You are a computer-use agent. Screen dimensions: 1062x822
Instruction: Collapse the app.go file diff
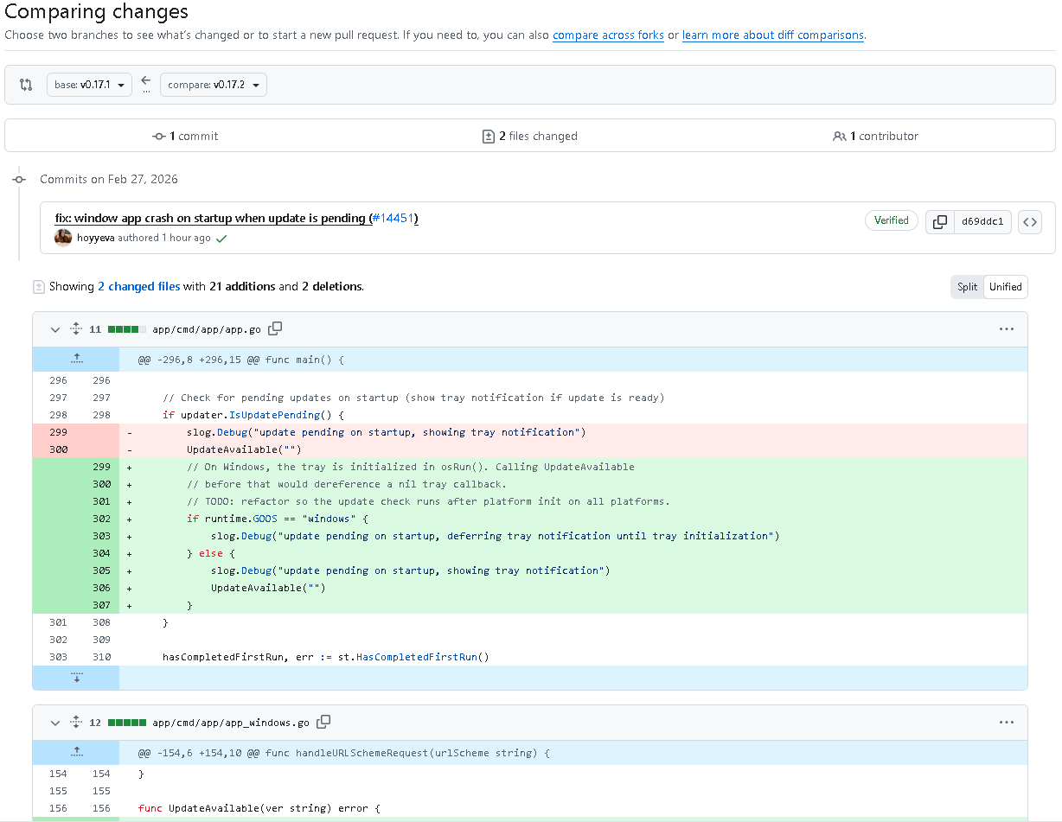click(x=55, y=329)
